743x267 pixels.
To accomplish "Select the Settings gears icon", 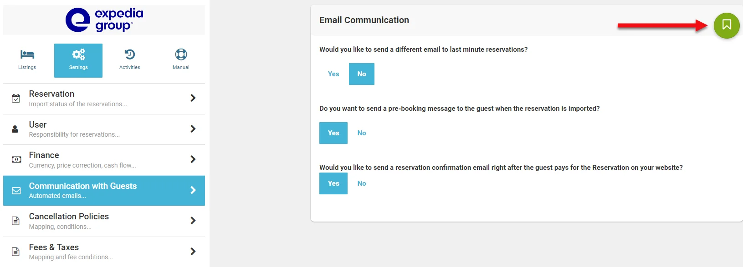I will (x=78, y=54).
